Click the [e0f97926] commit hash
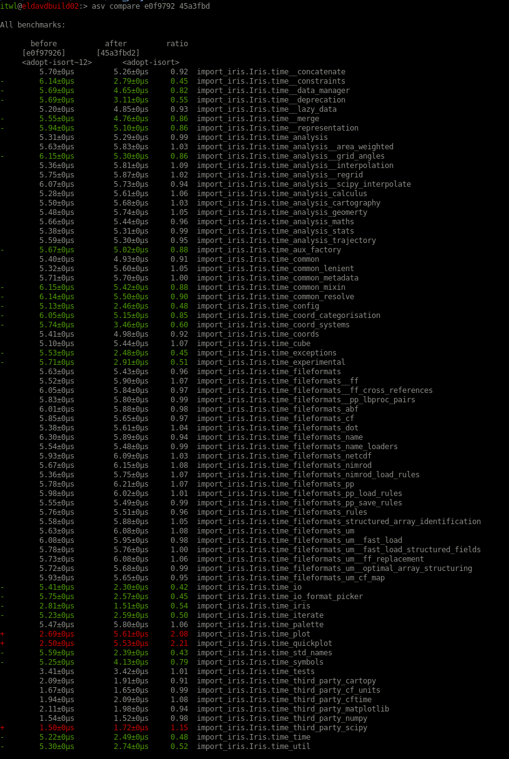Image resolution: width=509 pixels, height=759 pixels. (44, 53)
